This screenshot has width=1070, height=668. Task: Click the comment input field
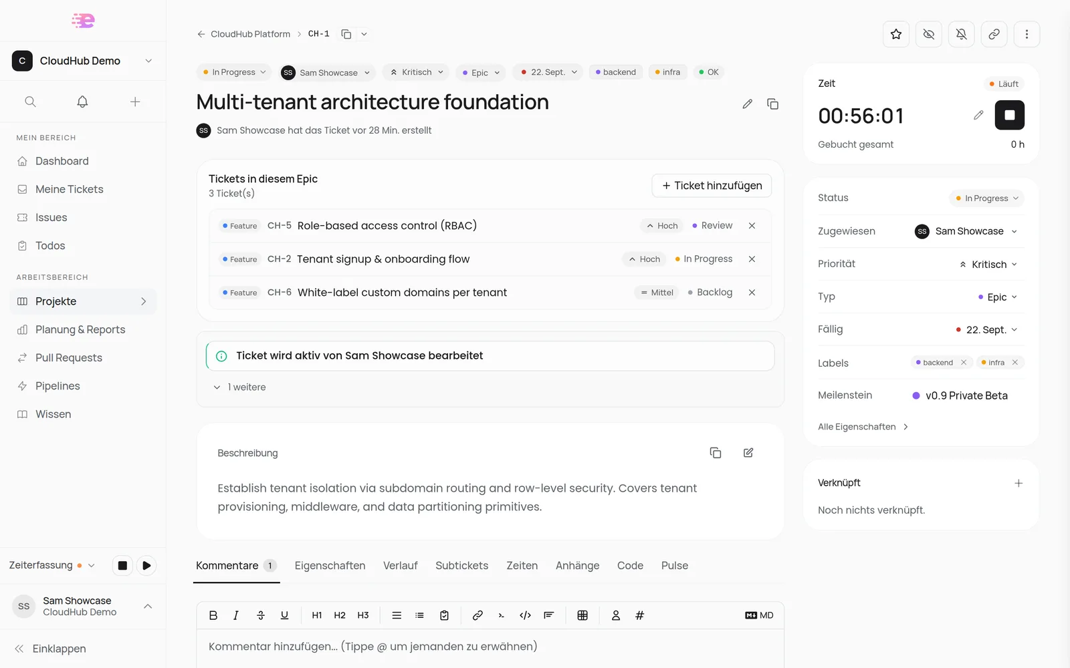click(x=490, y=647)
